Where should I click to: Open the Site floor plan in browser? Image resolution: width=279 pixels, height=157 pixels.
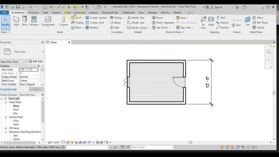(15, 113)
